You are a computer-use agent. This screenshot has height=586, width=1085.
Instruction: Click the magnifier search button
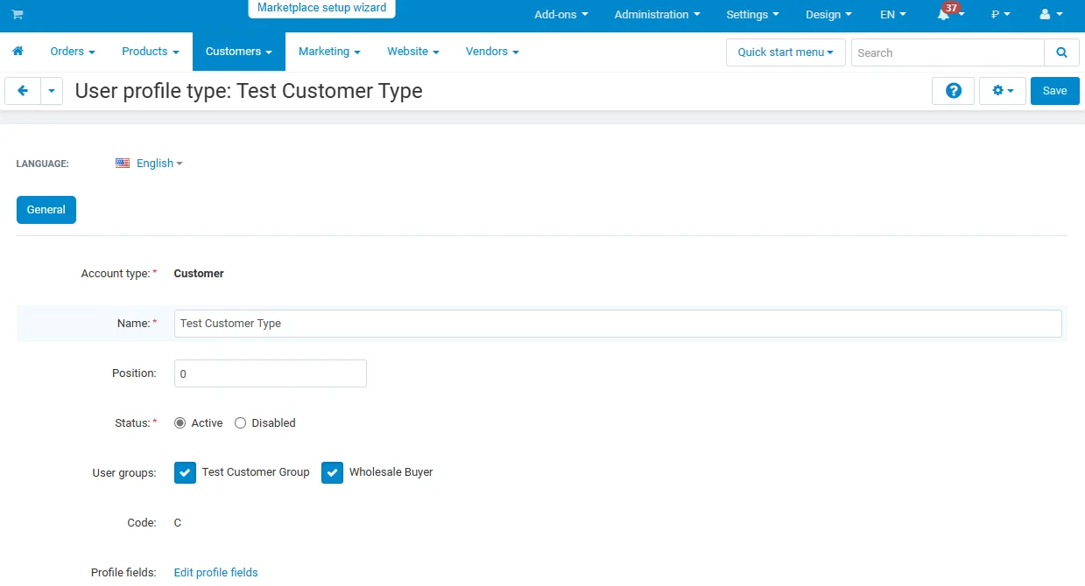coord(1061,52)
